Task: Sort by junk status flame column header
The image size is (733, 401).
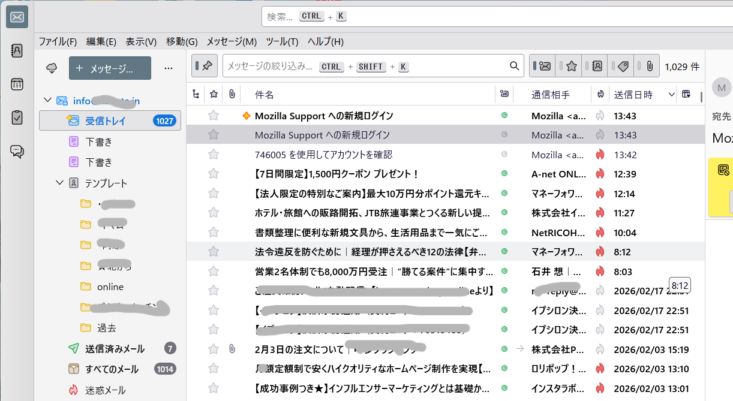Action: tap(600, 94)
